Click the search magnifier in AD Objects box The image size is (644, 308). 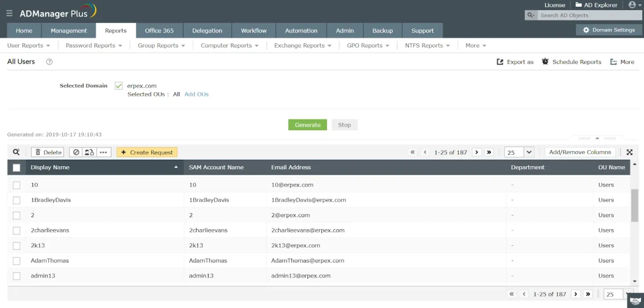[531, 15]
